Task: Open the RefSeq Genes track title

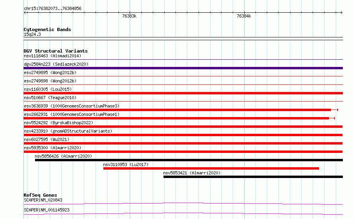Action: click(x=40, y=195)
